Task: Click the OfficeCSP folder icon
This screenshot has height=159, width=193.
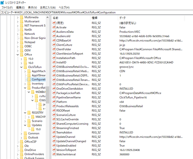Action: coord(22,142)
